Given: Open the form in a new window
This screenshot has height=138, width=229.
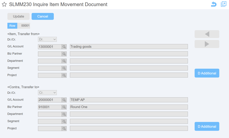Looking at the screenshot, I should [x=223, y=4].
